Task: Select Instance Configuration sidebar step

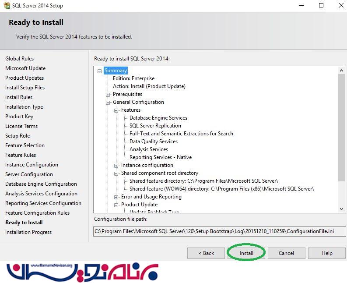Action: click(x=32, y=165)
